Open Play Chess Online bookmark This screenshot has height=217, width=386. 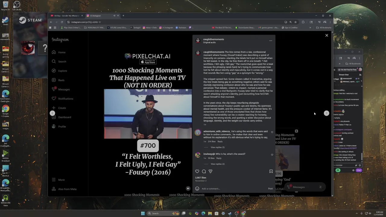point(71,27)
